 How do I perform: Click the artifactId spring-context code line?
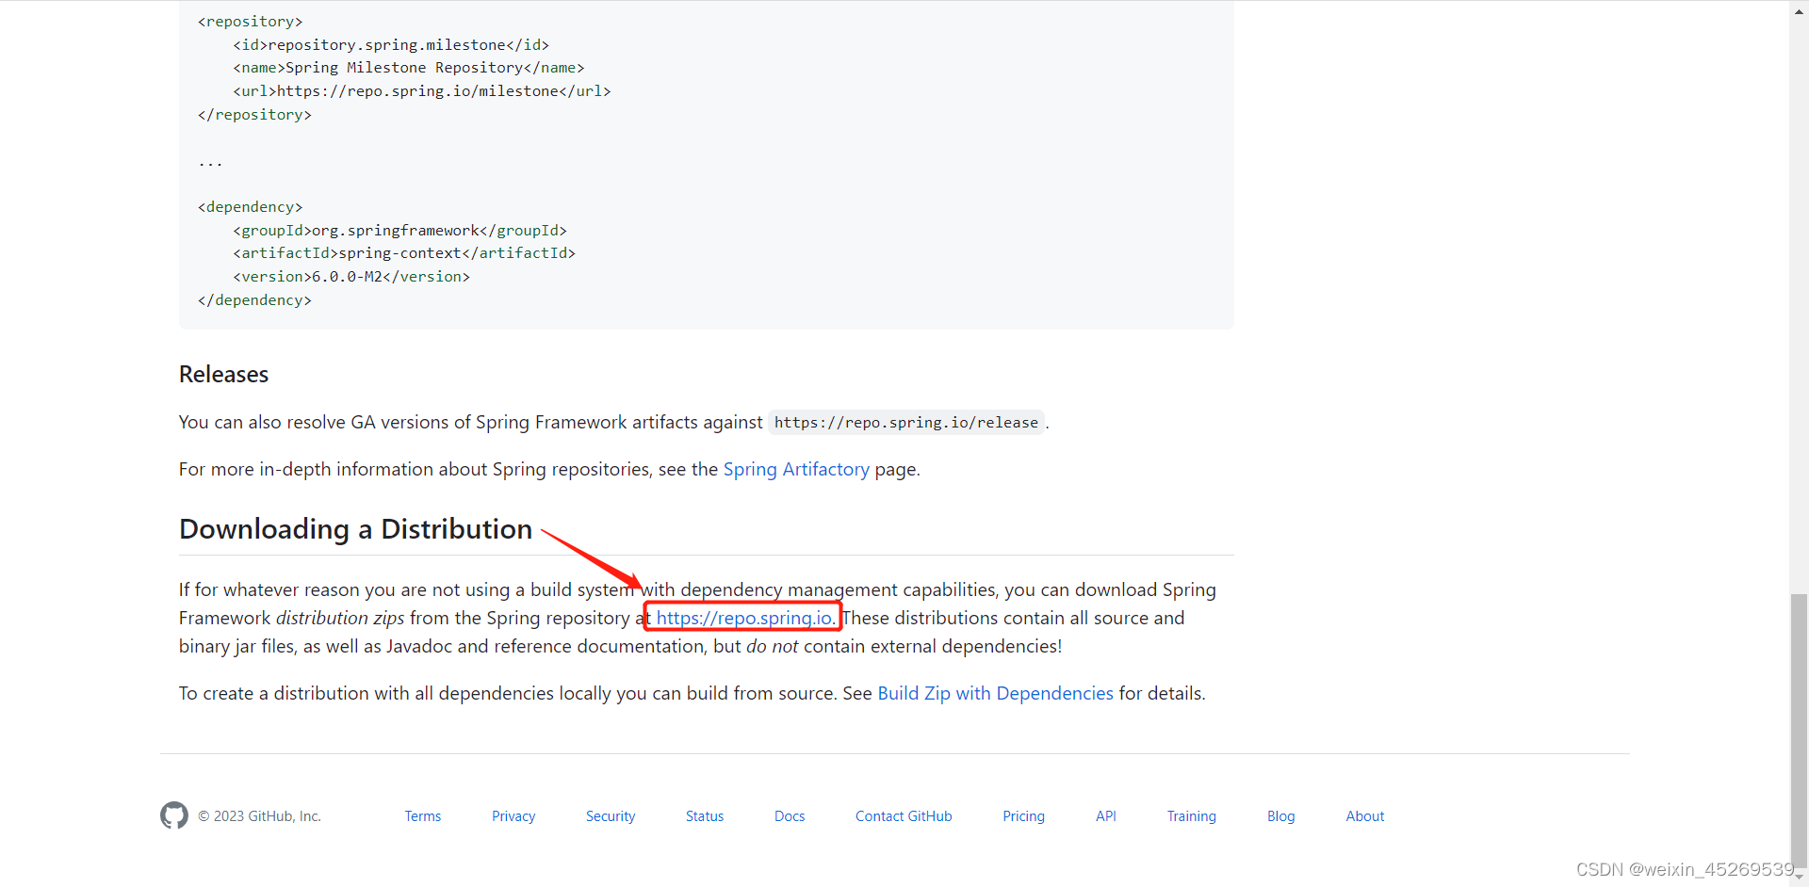coord(404,253)
